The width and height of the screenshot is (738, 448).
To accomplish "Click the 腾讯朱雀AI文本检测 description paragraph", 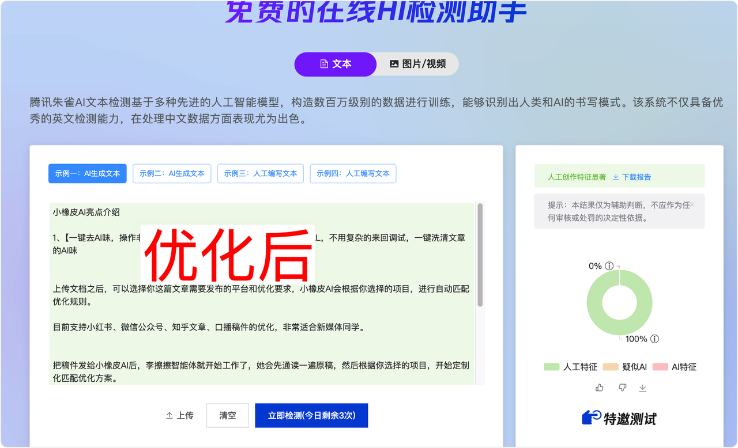I will point(376,111).
